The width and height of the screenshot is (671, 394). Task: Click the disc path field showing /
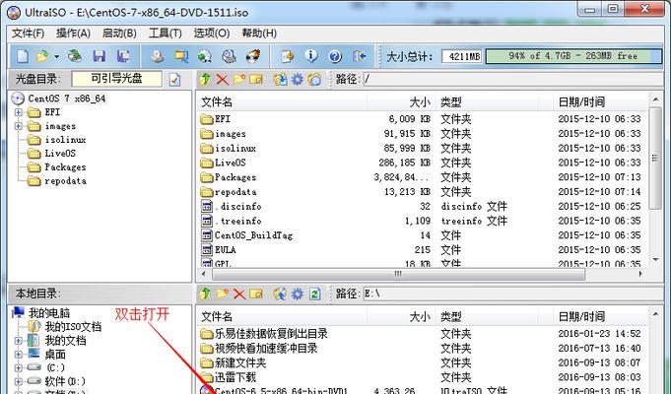512,79
